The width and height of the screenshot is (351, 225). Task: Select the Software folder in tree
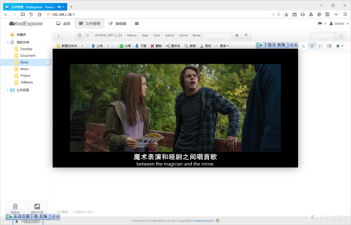click(26, 82)
